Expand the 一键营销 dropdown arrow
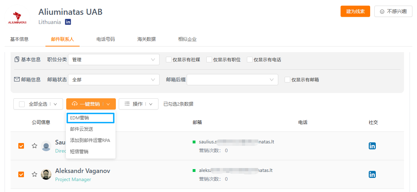Screen dimensions: 417x192 [108, 104]
